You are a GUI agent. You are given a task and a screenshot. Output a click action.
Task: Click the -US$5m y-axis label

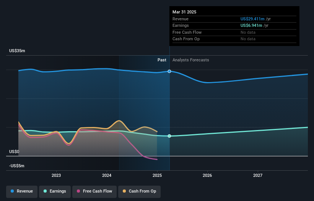pyautogui.click(x=16, y=166)
